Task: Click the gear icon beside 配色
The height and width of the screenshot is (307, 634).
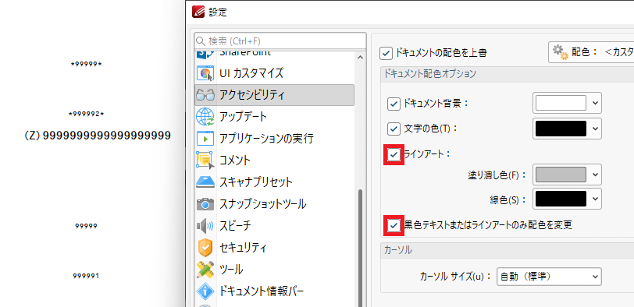Action: pyautogui.click(x=561, y=52)
